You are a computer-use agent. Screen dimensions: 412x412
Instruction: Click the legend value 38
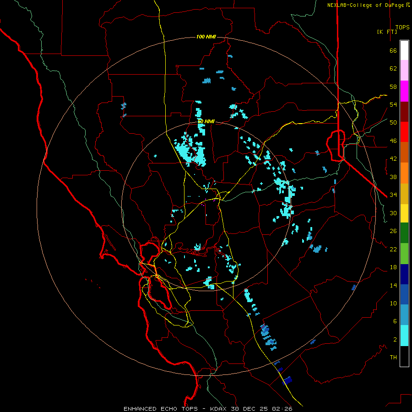click(x=393, y=177)
